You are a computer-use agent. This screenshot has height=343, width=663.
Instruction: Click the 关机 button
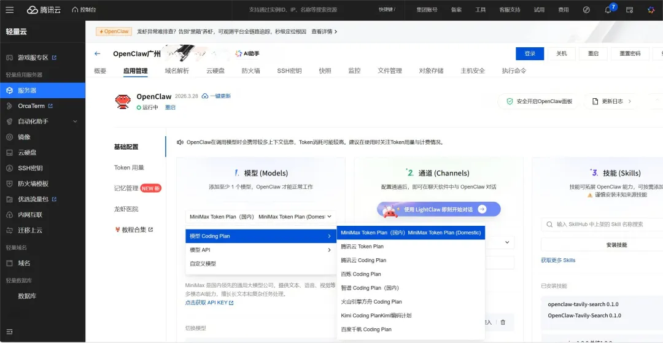point(562,53)
